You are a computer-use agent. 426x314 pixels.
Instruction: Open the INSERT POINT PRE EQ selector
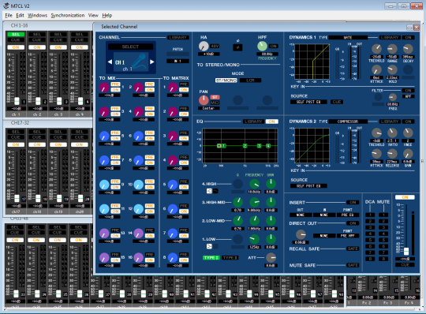pos(348,215)
